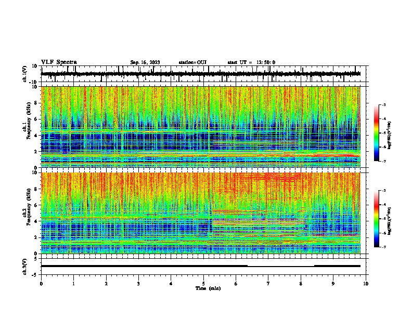Click time axis tick label "9"
This screenshot has height=318, width=412.
tap(333, 284)
